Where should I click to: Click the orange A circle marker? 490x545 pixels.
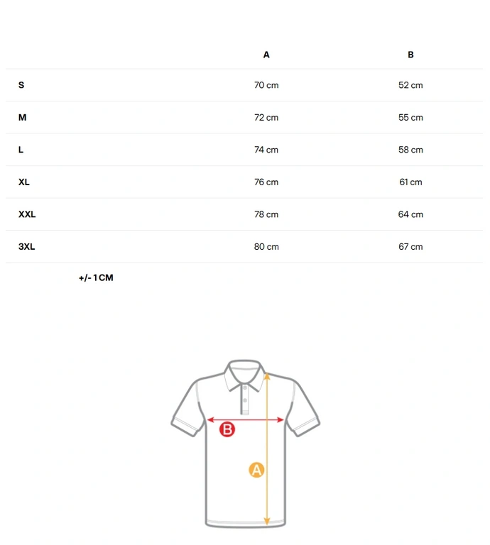(256, 470)
